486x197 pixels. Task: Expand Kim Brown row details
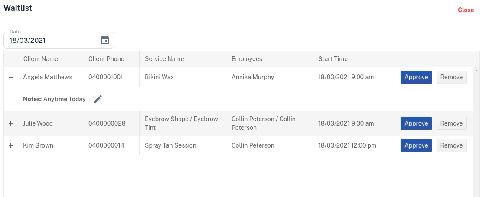(x=11, y=145)
